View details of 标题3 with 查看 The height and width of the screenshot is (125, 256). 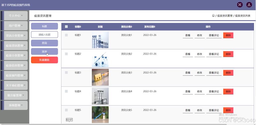[x=188, y=73]
